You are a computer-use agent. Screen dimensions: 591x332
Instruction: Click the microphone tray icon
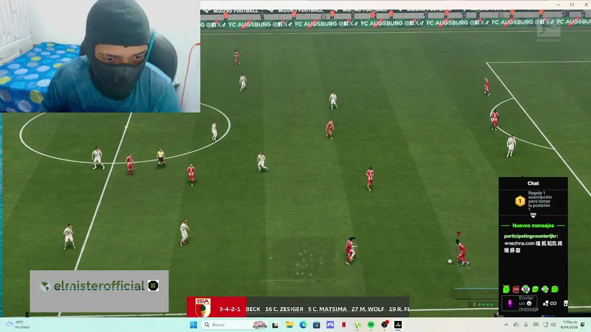point(526,325)
